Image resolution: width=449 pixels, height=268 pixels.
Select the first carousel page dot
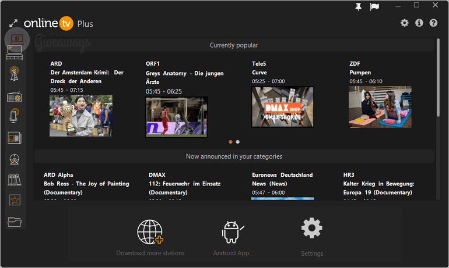click(x=230, y=142)
